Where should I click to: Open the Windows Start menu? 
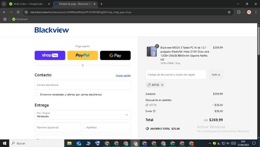point(4,143)
